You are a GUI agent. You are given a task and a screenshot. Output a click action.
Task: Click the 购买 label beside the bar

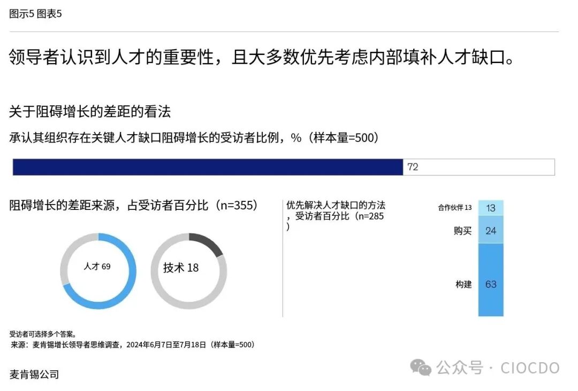coord(463,231)
